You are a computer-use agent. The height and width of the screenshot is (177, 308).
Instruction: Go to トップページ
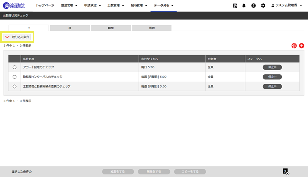(45, 6)
